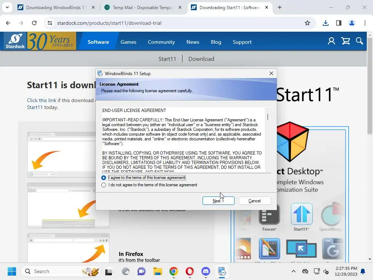Click the Stardock logo in site header
The width and height of the screenshot is (373, 280).
(15, 41)
